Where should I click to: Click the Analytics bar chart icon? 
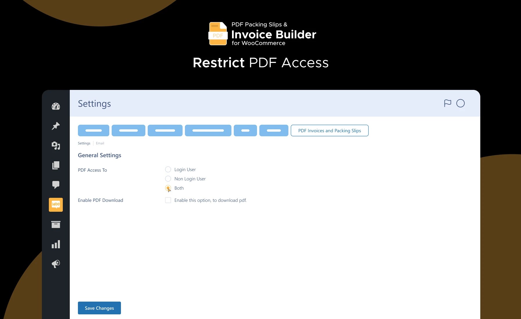click(x=56, y=244)
